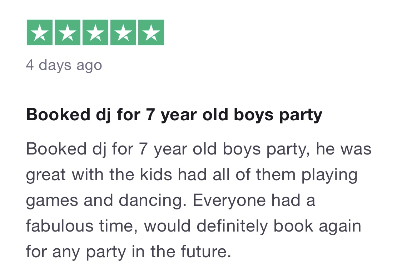Open the review title 'Booked dj for 7 year old boys party'
The height and width of the screenshot is (279, 402).
click(174, 115)
